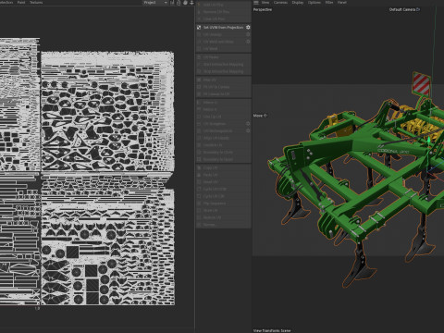
Task: Select the Clear UV Pins command icon
Action: coord(199,18)
